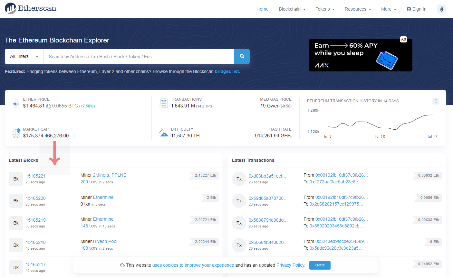This screenshot has width=453, height=277.
Task: Open the Privacy Policy link
Action: pyautogui.click(x=291, y=265)
